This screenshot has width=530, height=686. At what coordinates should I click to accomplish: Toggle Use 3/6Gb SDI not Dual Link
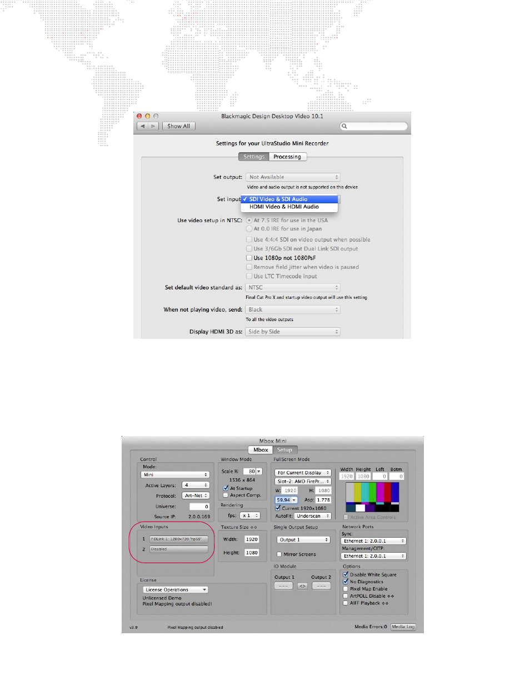coord(249,249)
